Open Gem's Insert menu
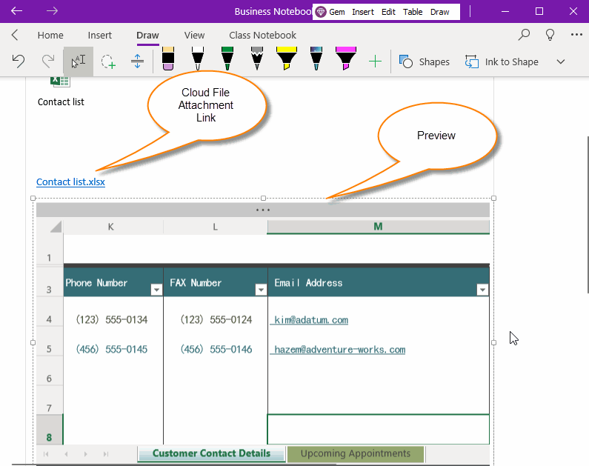The height and width of the screenshot is (466, 589). (x=362, y=12)
